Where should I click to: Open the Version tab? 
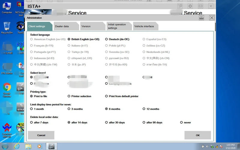[x=93, y=26]
